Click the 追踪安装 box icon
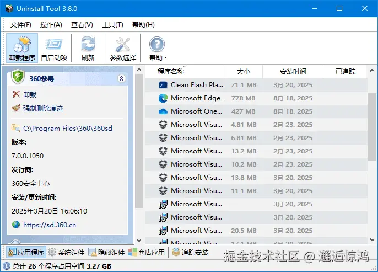This screenshot has height=272, width=378. click(176, 252)
